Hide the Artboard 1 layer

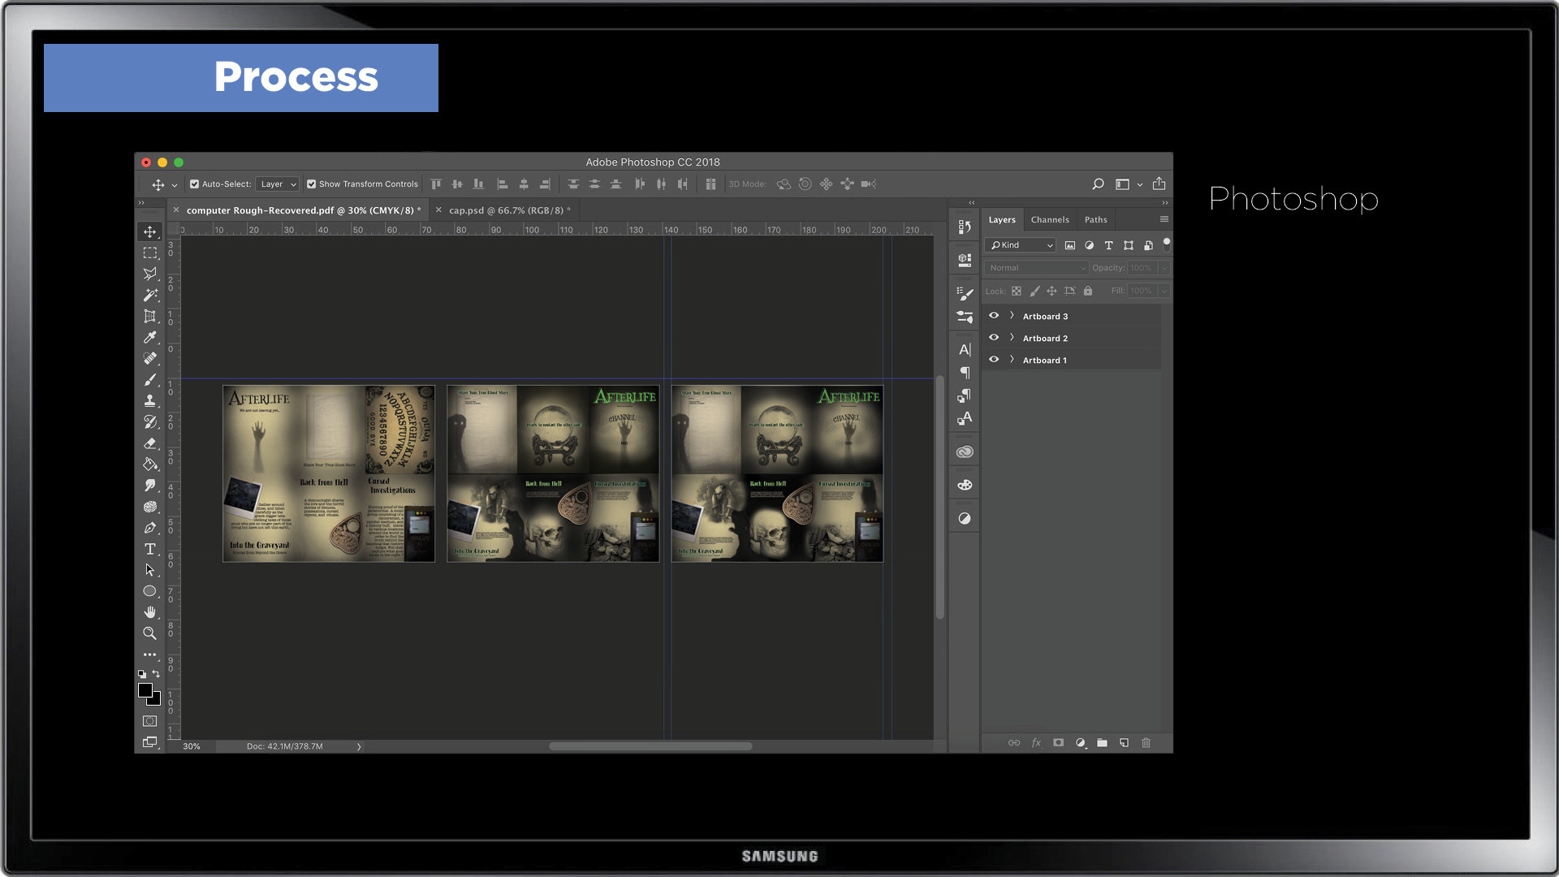994,360
